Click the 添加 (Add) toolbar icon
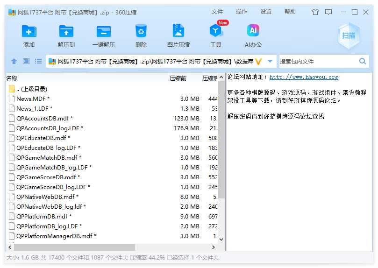Image resolution: width=378 pixels, height=268 pixels. click(29, 31)
